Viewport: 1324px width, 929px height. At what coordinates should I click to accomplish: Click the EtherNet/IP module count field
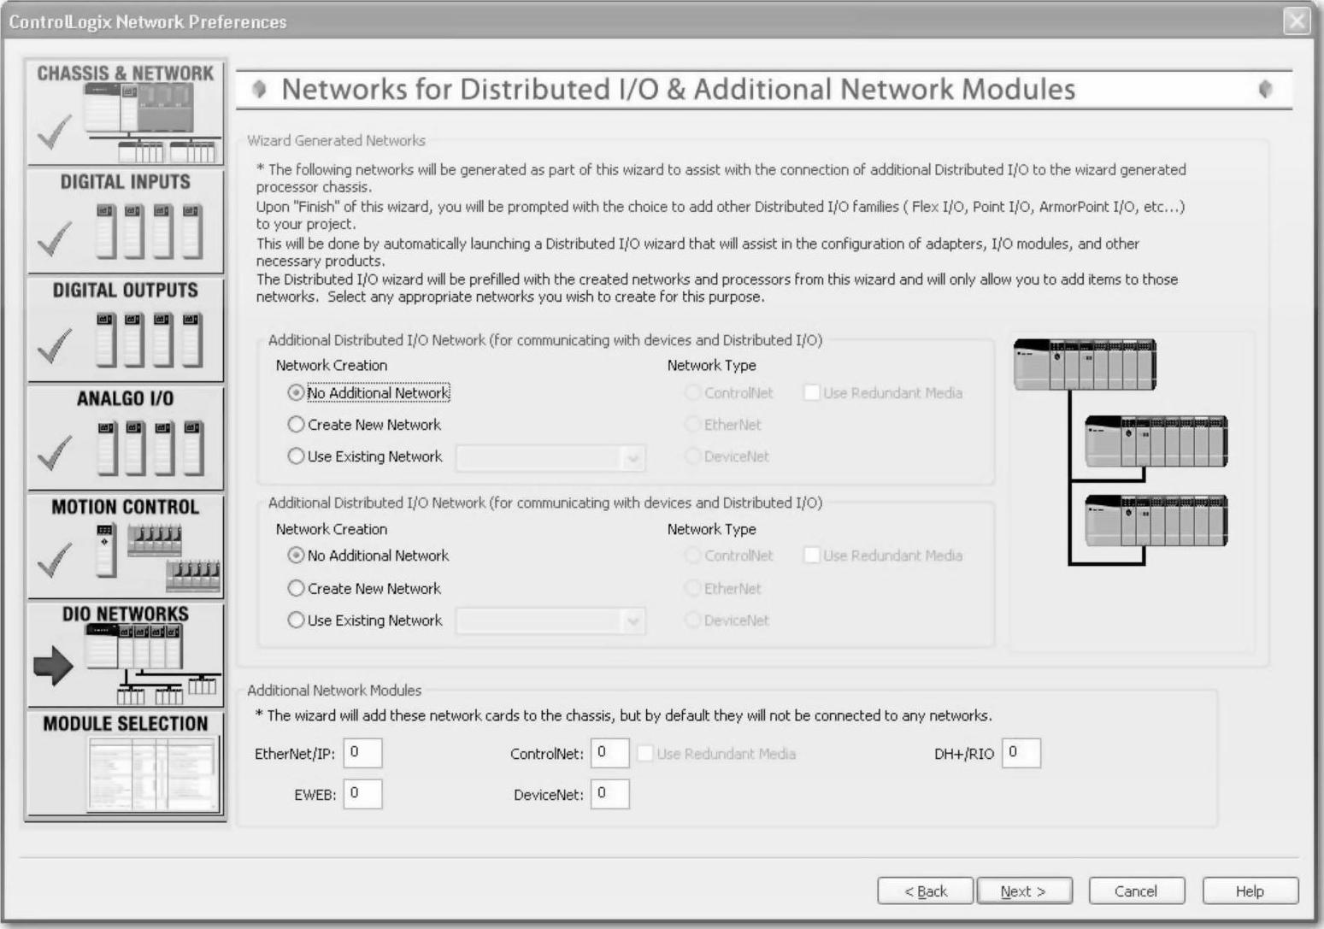click(x=362, y=753)
